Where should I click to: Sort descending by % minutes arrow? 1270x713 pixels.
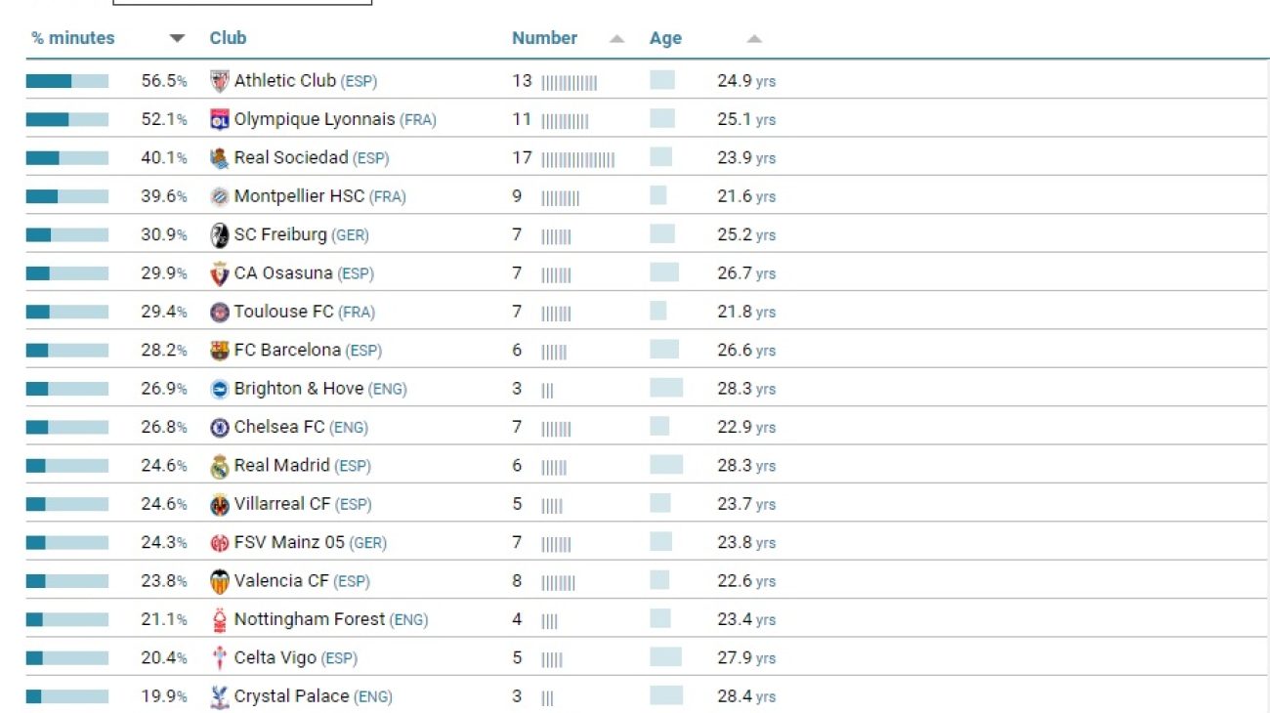pos(177,39)
